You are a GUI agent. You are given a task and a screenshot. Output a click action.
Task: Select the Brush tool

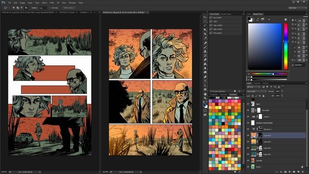point(205,47)
